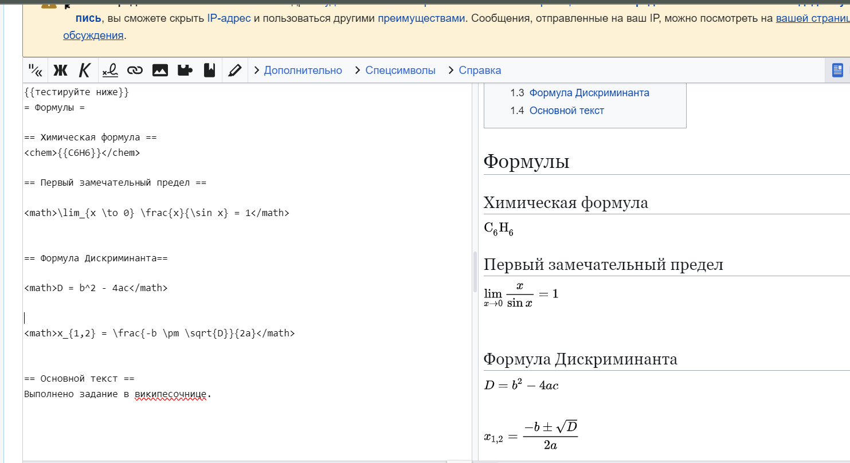This screenshot has width=850, height=463.
Task: Click the Формулы heading in preview
Action: pyautogui.click(x=526, y=161)
